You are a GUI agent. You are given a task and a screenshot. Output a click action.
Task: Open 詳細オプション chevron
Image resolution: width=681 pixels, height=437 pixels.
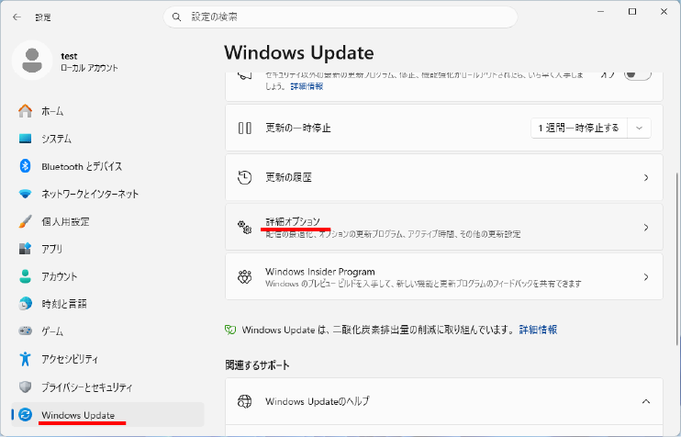(x=646, y=227)
